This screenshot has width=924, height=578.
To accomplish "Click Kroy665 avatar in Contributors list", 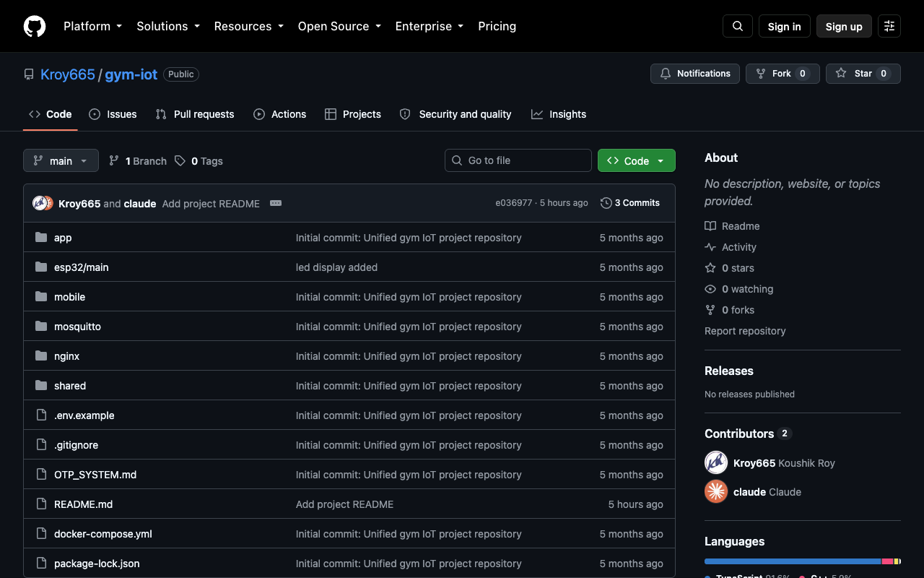I will 716,462.
